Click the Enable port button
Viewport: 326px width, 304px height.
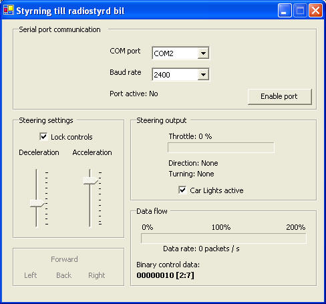point(280,96)
